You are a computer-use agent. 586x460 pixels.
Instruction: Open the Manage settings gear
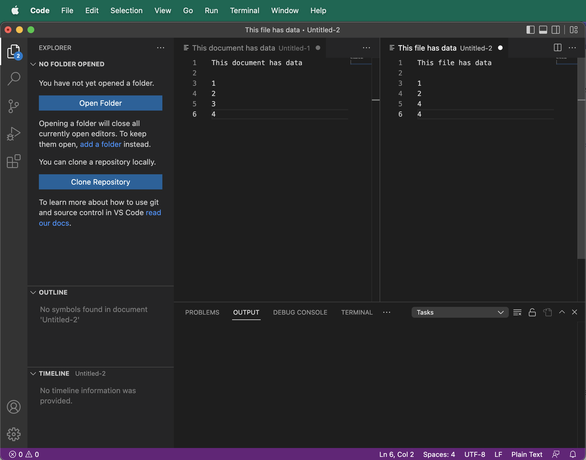coord(14,434)
